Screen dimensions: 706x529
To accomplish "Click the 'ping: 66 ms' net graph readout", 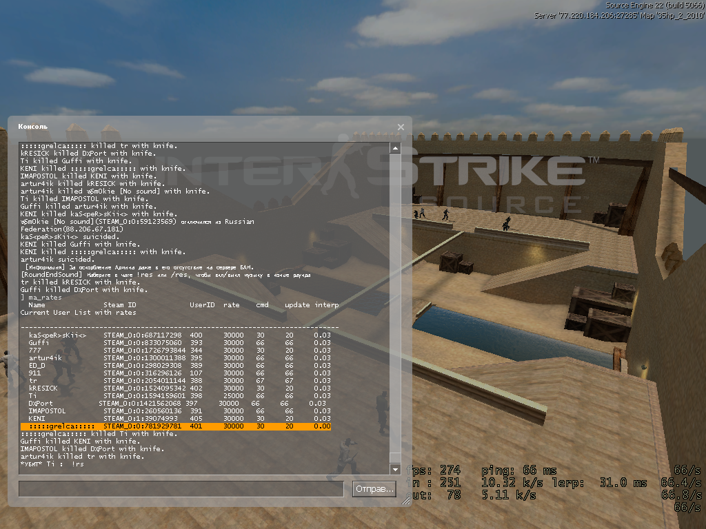I will pos(519,470).
